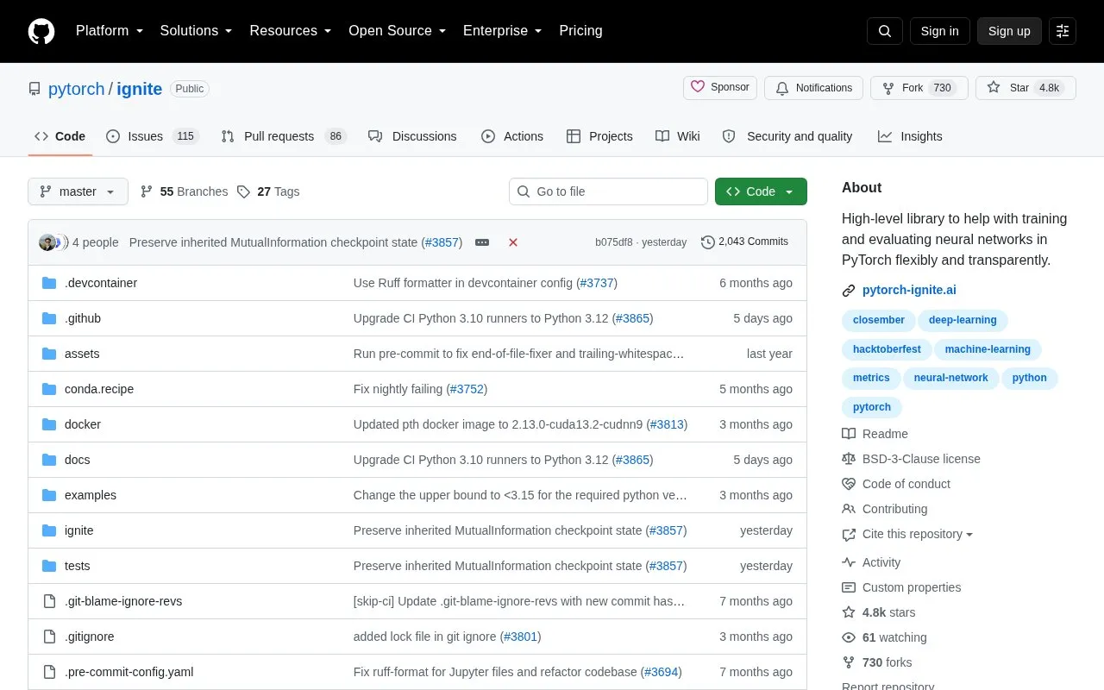Image resolution: width=1104 pixels, height=690 pixels.
Task: Open the 2,043 Commits link
Action: coord(744,242)
